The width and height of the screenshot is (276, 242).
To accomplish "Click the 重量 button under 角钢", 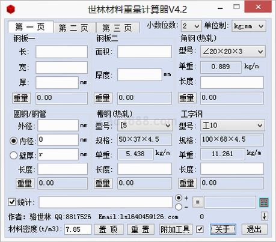I will coord(187,98).
